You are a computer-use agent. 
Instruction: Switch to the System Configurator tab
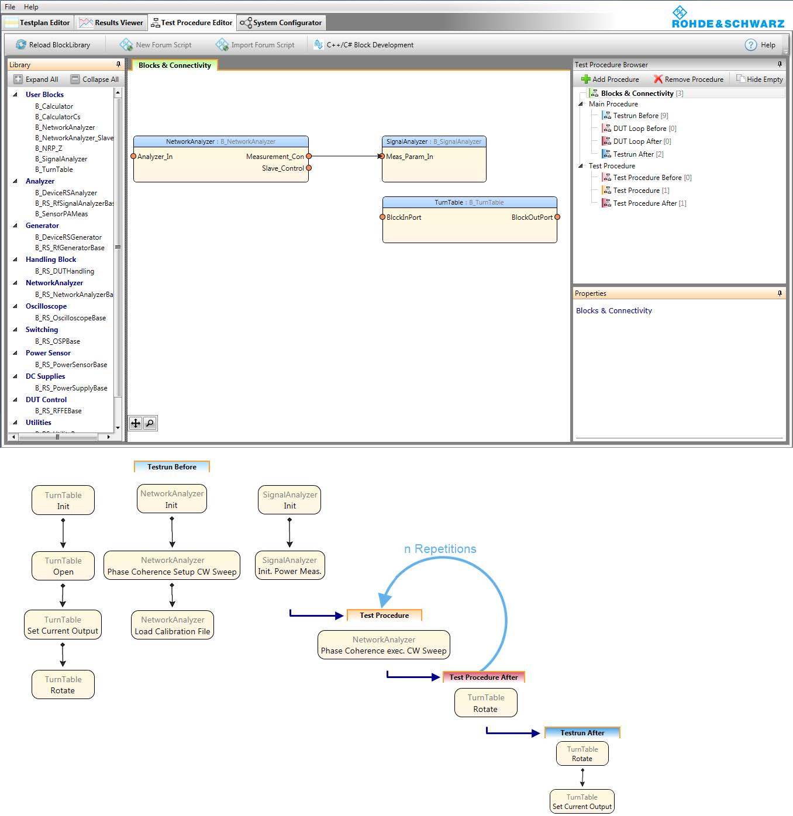281,23
